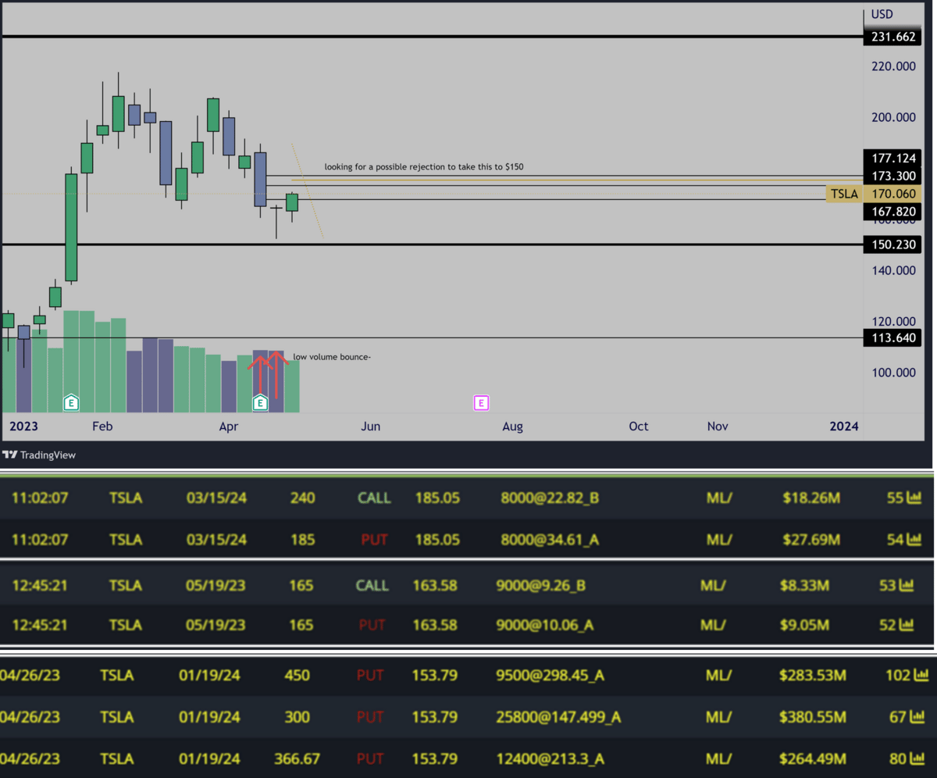Click the green earnings marker below February

(x=71, y=403)
